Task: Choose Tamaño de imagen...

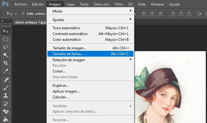Action: pos(91,48)
